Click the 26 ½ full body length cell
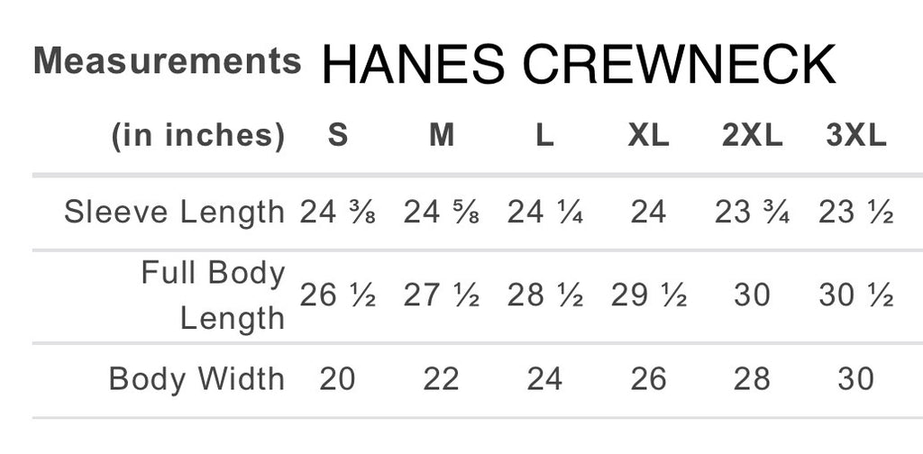The height and width of the screenshot is (454, 923). (337, 295)
